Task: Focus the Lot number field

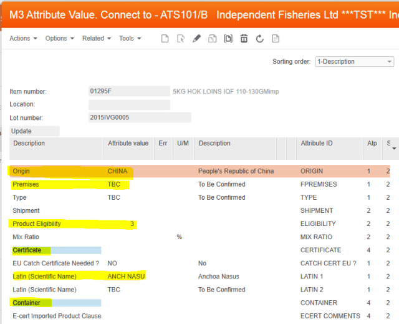Action: tap(139, 117)
